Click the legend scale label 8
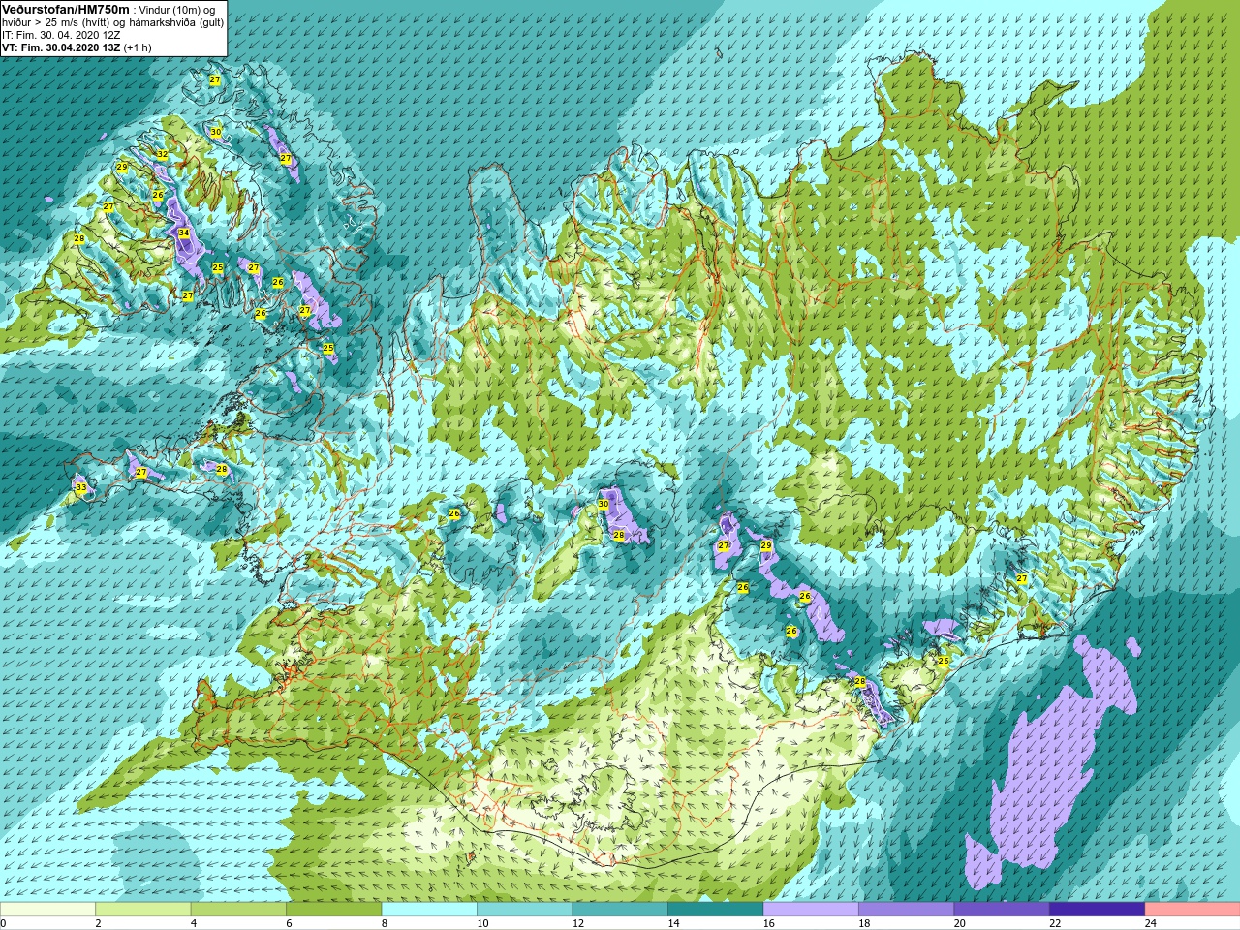Viewport: 1240px width, 930px height. (385, 923)
